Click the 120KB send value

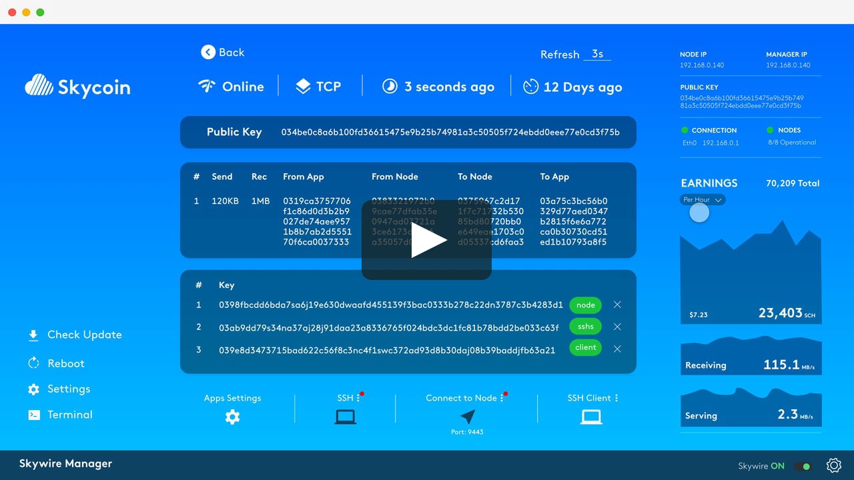225,201
